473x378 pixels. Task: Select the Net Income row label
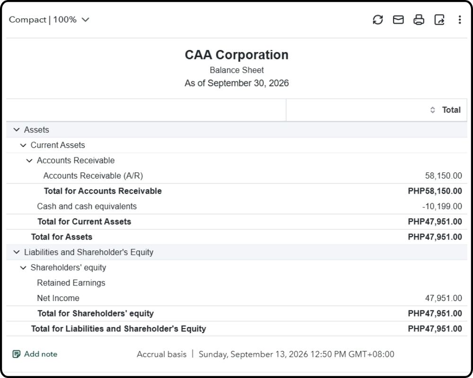[58, 298]
